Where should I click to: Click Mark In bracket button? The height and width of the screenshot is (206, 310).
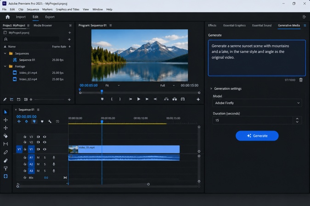[x=112, y=99]
